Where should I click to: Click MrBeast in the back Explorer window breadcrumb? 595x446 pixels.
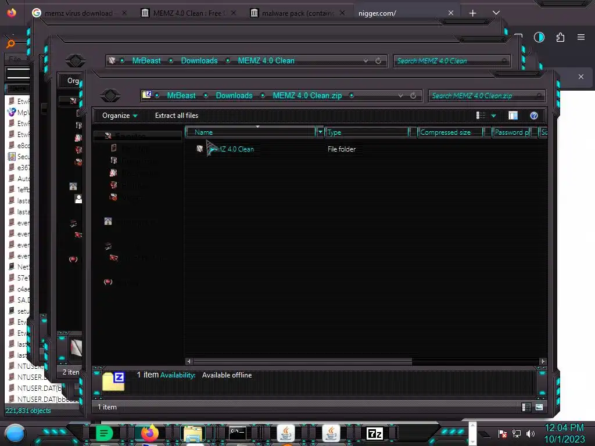(146, 60)
